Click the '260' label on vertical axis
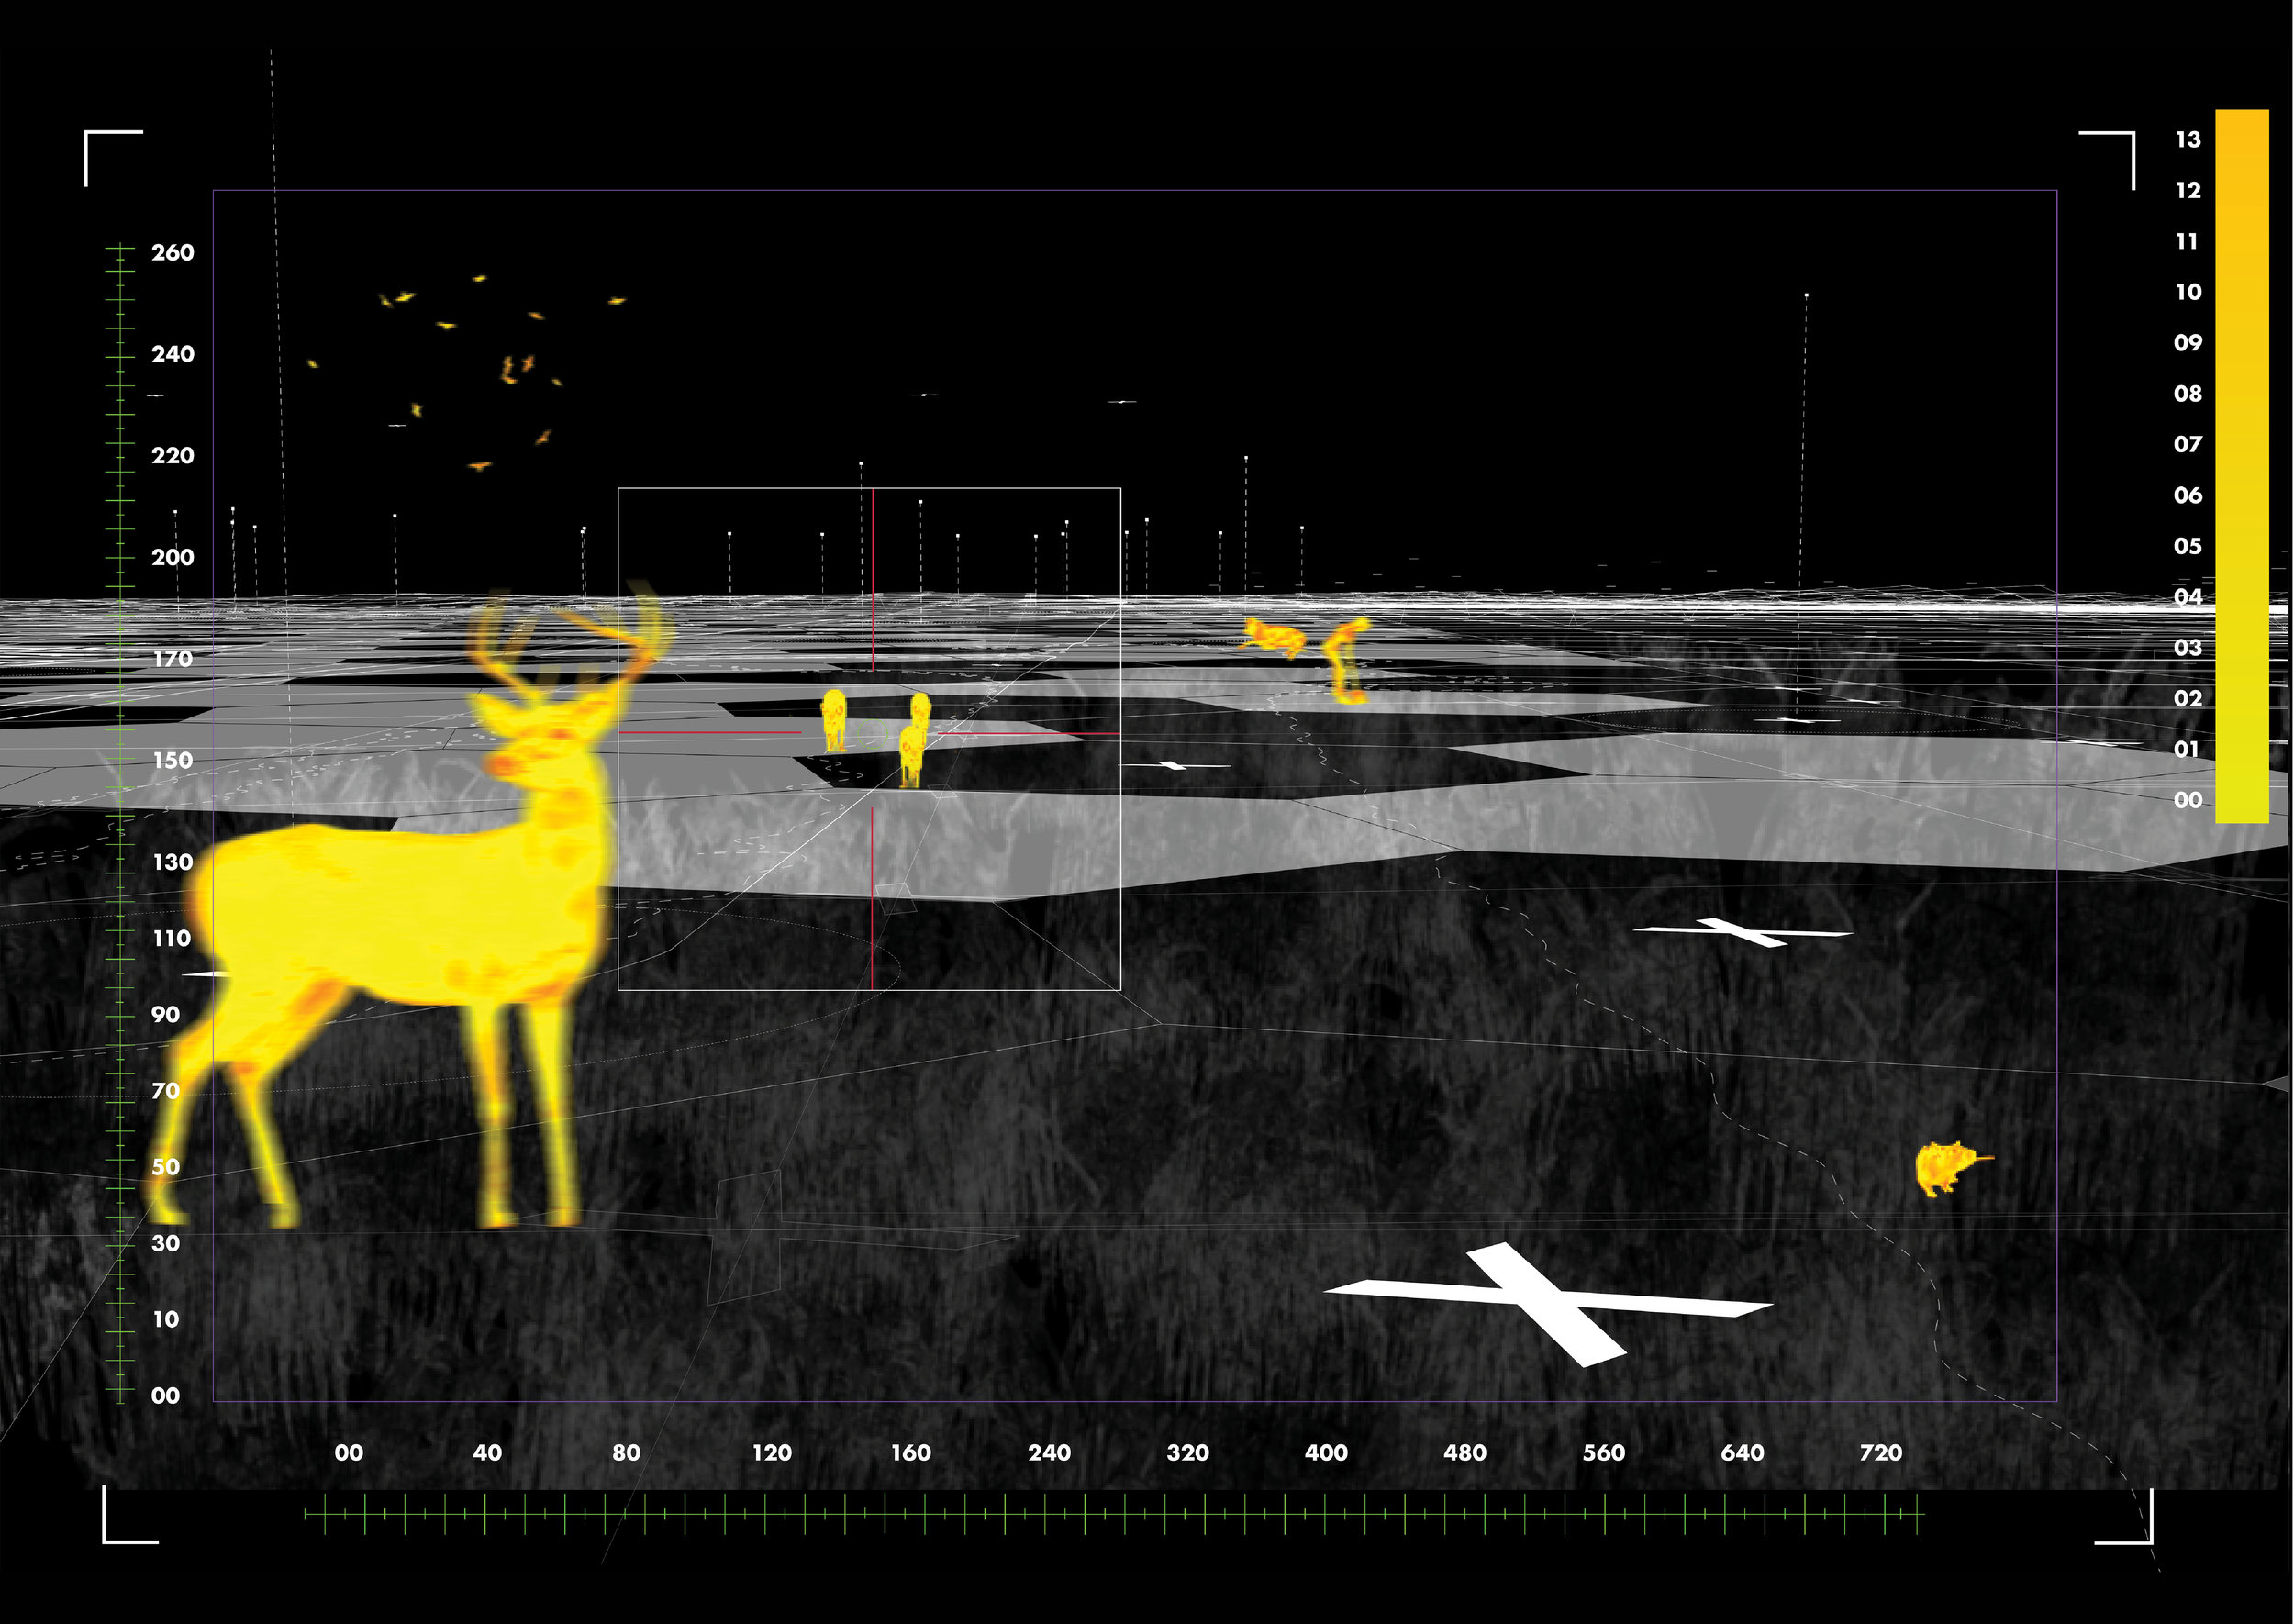The image size is (2294, 1624). [173, 253]
